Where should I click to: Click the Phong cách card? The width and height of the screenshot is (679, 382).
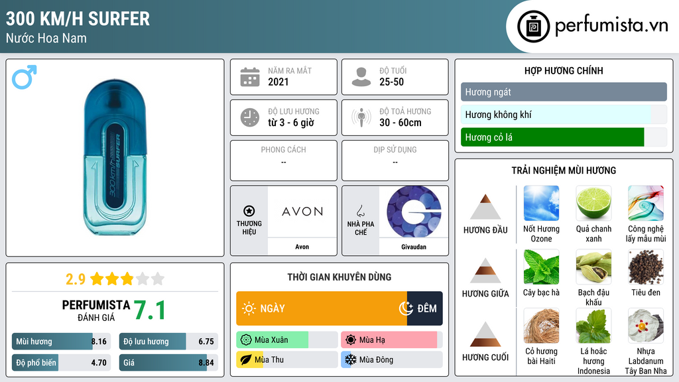coord(284,160)
